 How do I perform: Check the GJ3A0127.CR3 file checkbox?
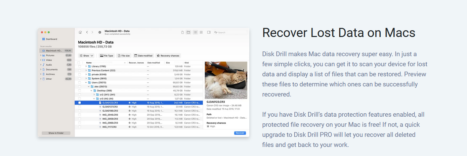[80, 107]
